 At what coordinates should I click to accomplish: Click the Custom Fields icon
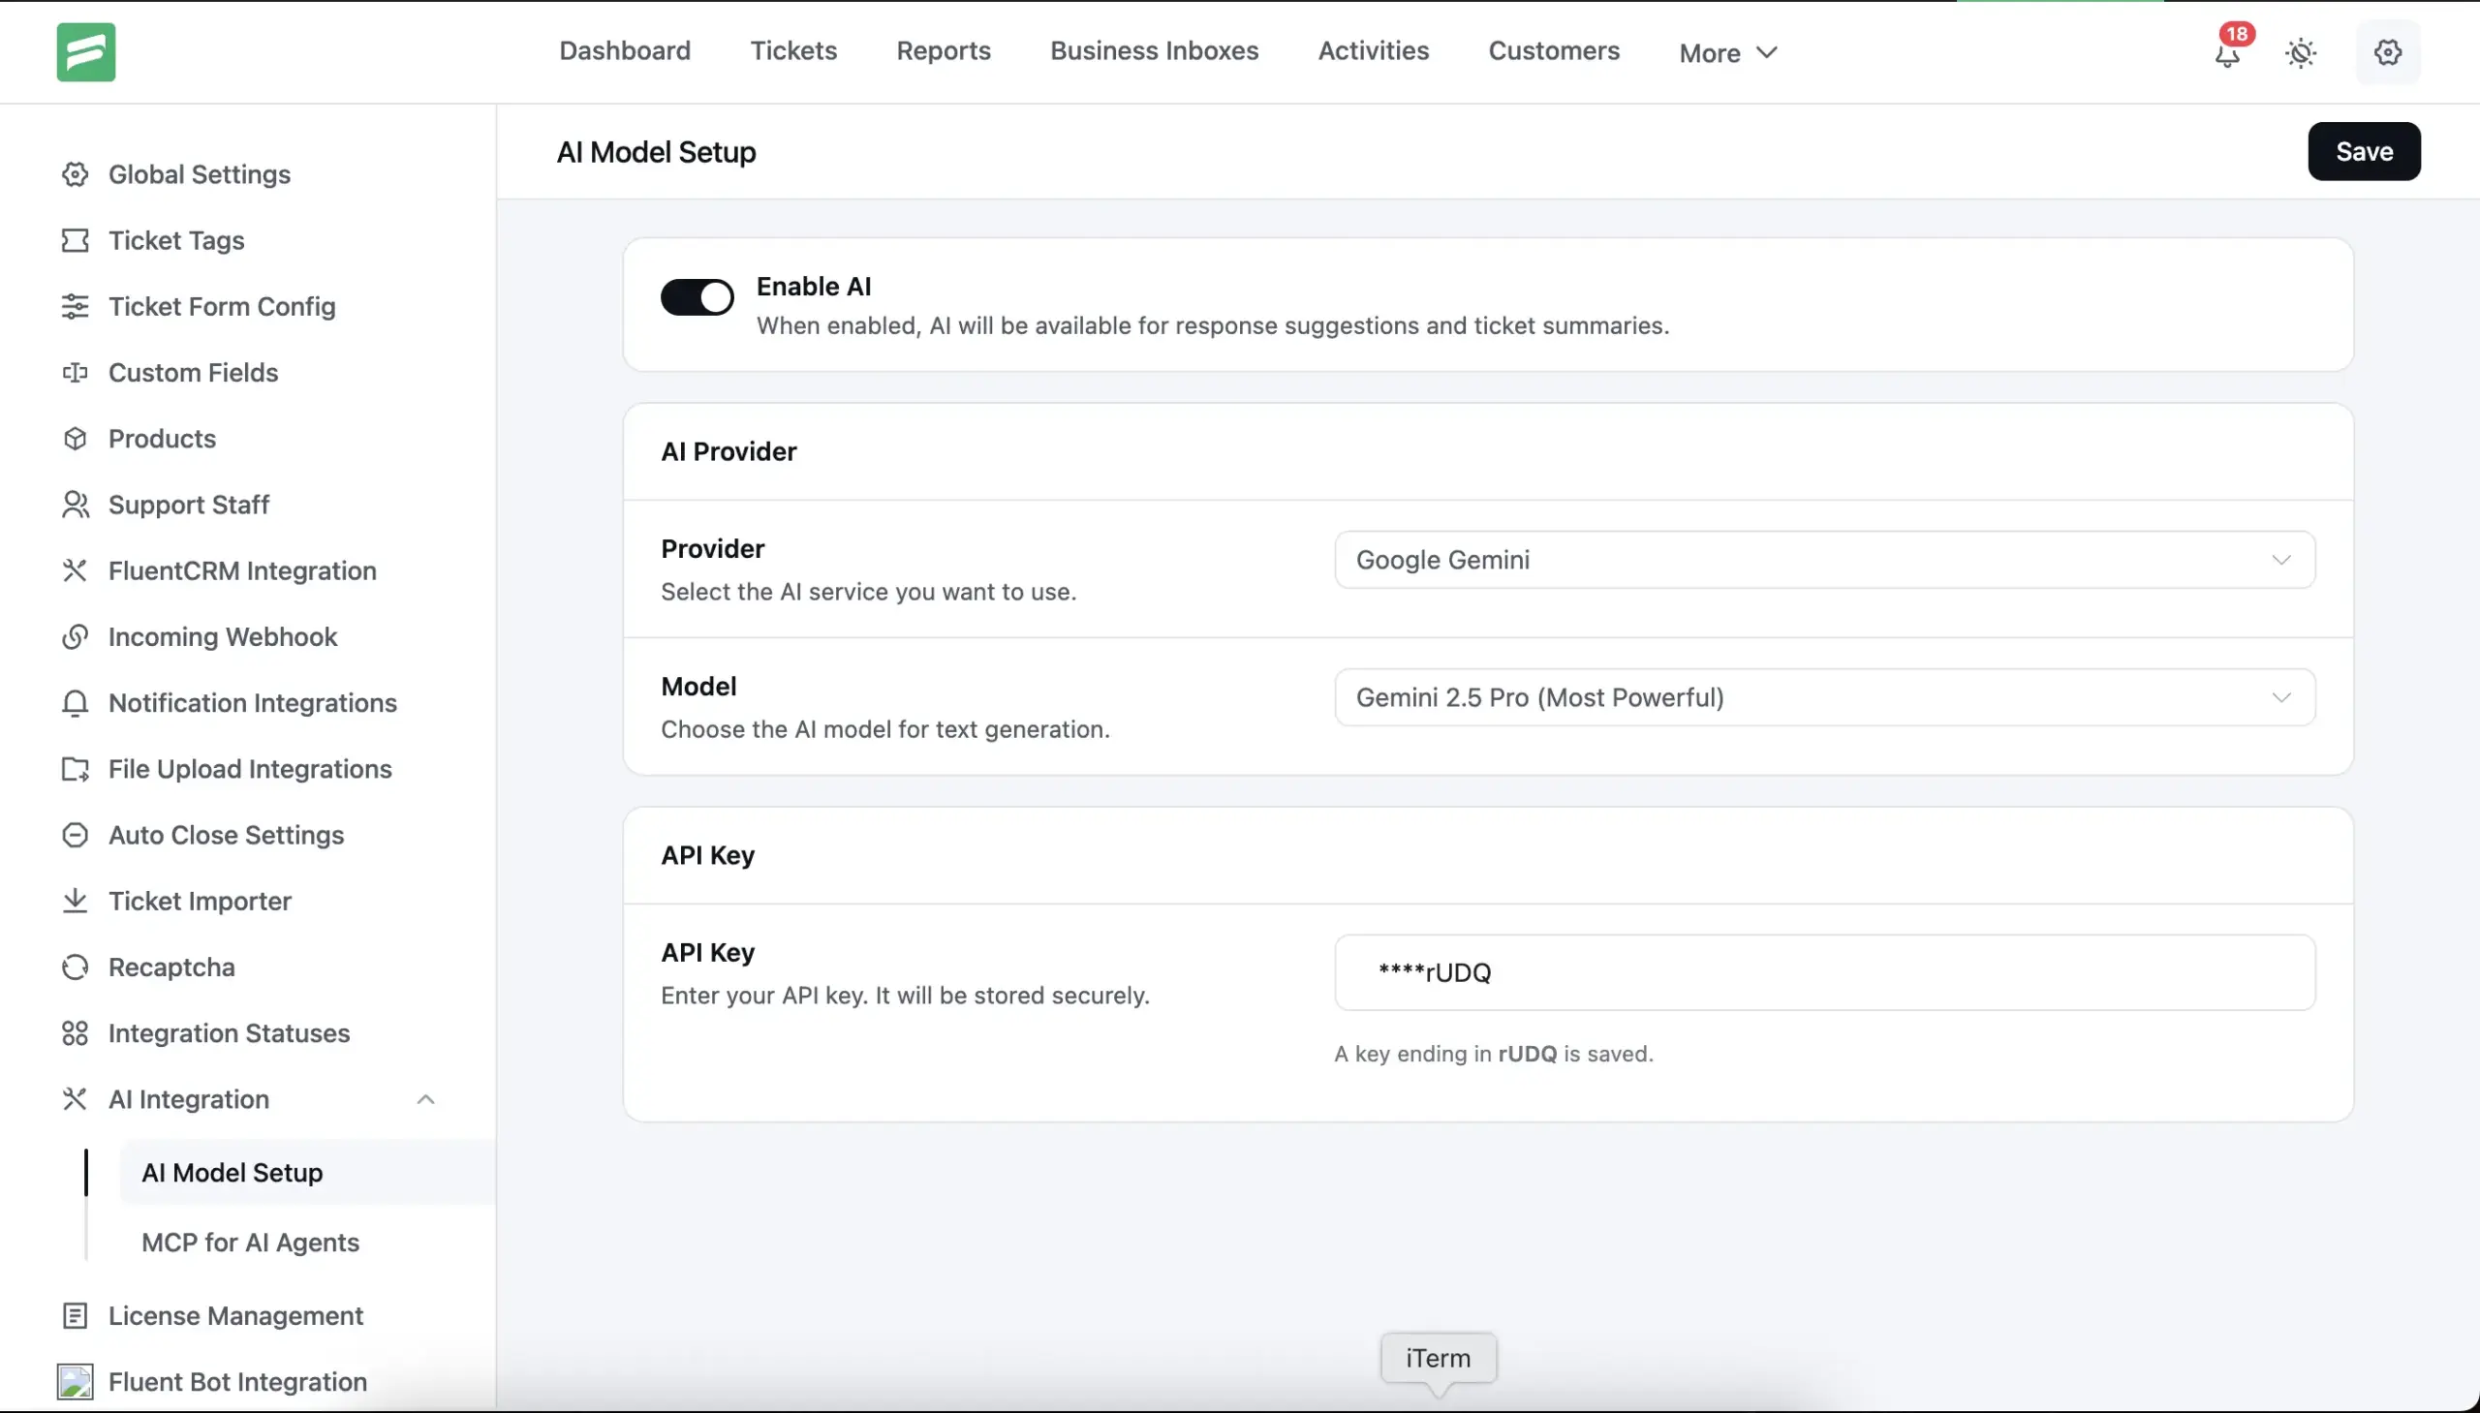point(75,373)
